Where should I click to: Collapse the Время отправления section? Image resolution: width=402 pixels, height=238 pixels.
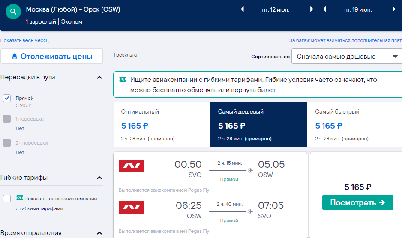pos(99,233)
